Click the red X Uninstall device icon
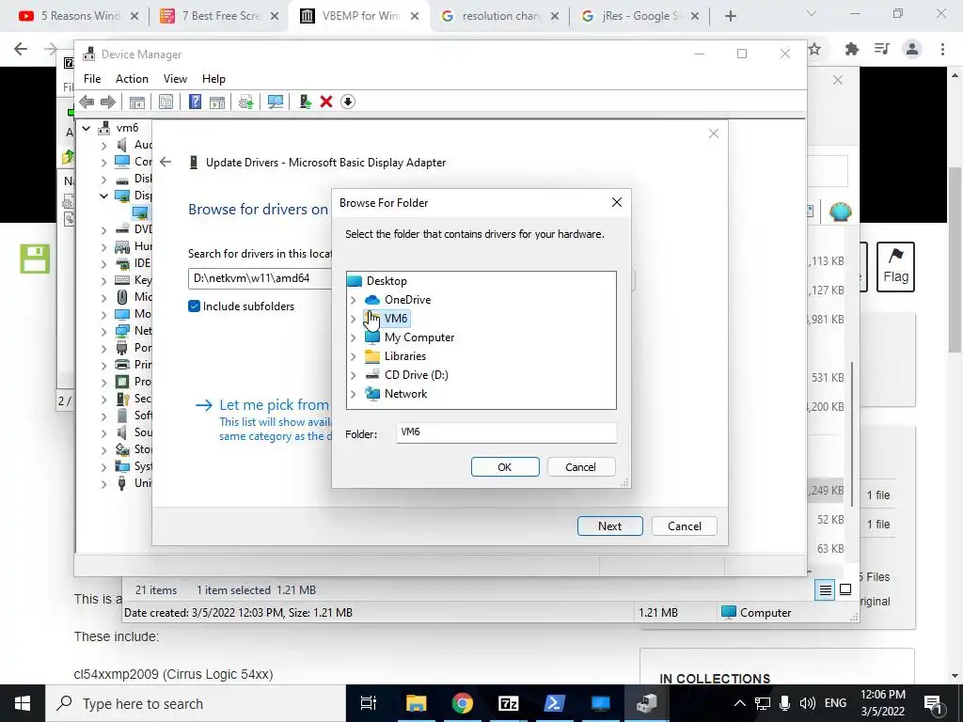963x722 pixels. pos(326,102)
